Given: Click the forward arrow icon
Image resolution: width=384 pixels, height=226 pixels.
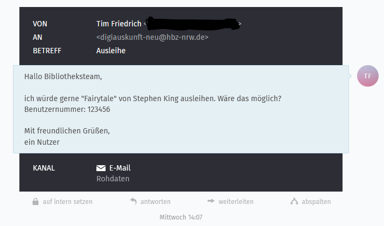Looking at the screenshot, I should click(x=211, y=201).
